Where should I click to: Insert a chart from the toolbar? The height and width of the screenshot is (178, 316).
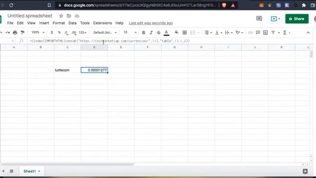(x=266, y=33)
